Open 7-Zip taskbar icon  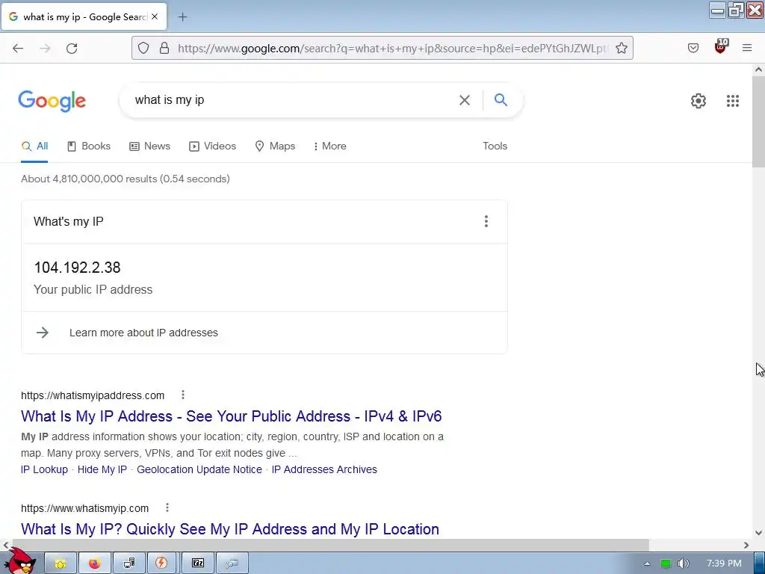198,564
